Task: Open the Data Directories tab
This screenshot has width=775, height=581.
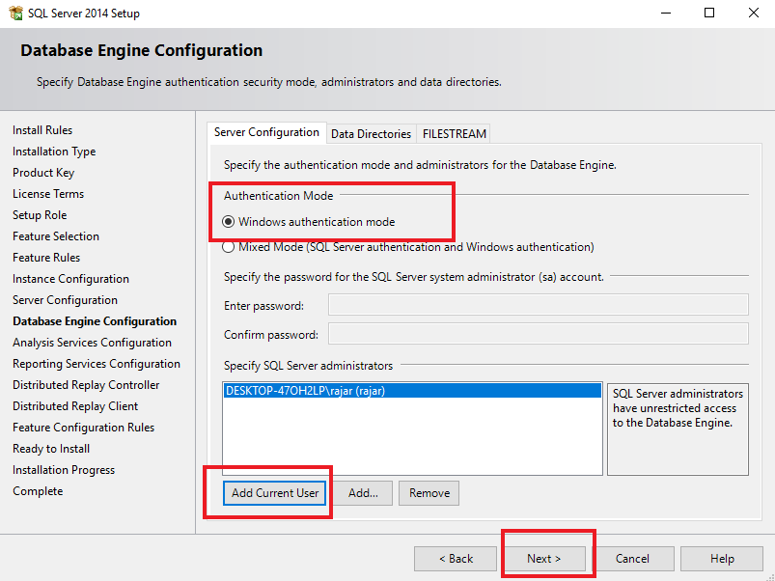Action: point(371,134)
